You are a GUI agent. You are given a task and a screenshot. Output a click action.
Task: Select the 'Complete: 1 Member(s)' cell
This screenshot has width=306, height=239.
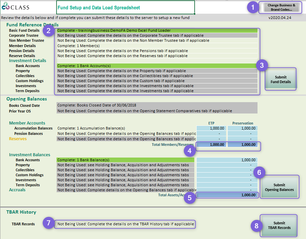pyautogui.click(x=157, y=46)
